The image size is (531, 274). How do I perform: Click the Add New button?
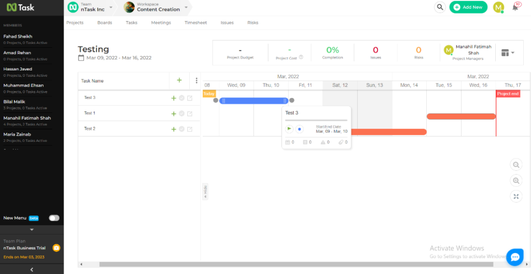point(468,7)
